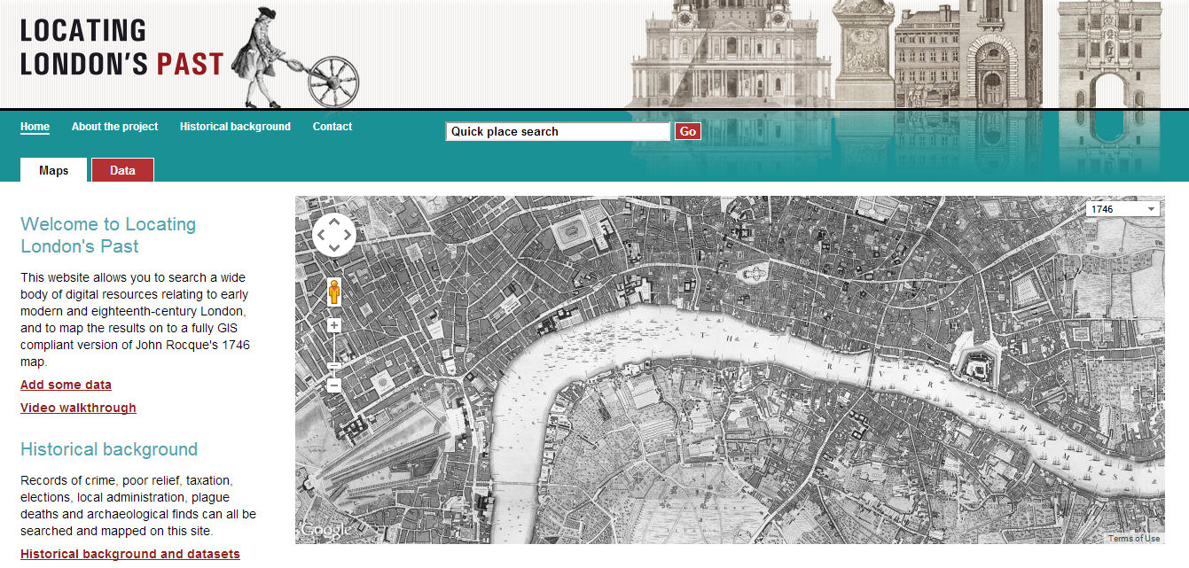Image resolution: width=1189 pixels, height=568 pixels.
Task: Switch to the Maps tab
Action: [53, 170]
